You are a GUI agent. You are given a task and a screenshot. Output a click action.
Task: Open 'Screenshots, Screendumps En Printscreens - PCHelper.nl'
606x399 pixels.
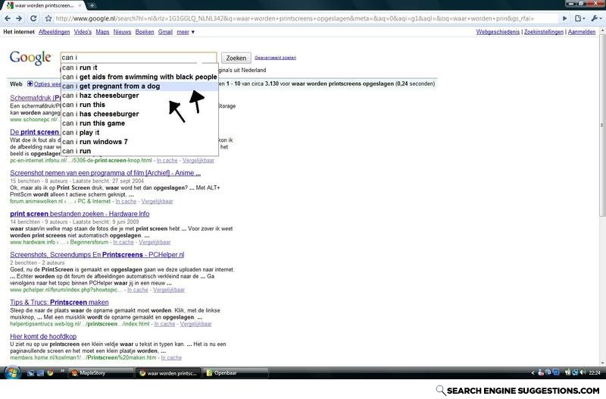(97, 255)
